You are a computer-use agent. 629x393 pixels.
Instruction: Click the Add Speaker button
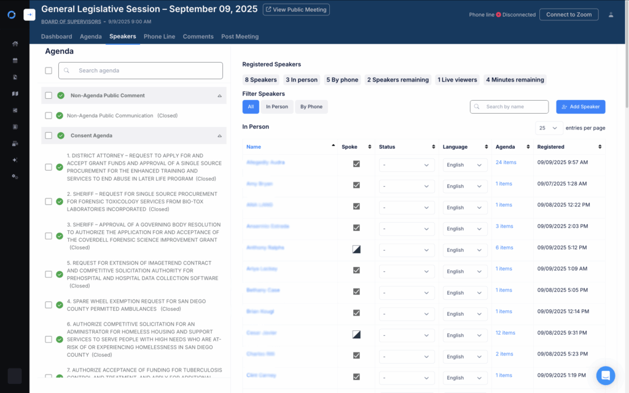click(580, 106)
